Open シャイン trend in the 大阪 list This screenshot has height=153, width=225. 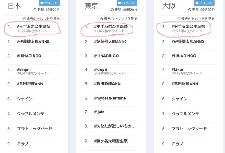[x=180, y=99]
